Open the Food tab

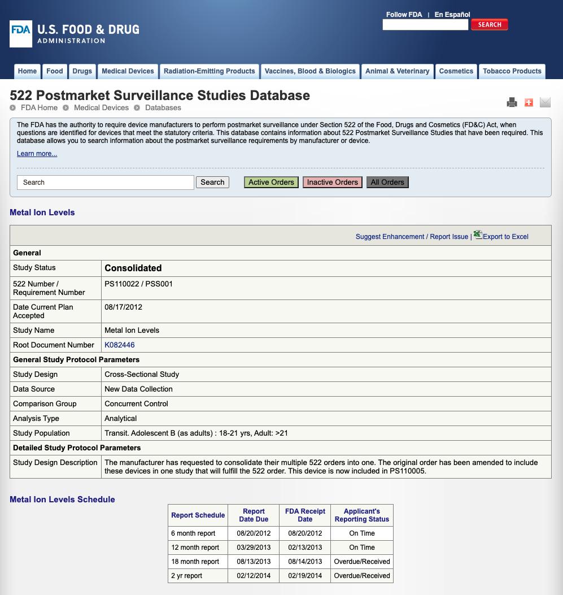(x=55, y=71)
